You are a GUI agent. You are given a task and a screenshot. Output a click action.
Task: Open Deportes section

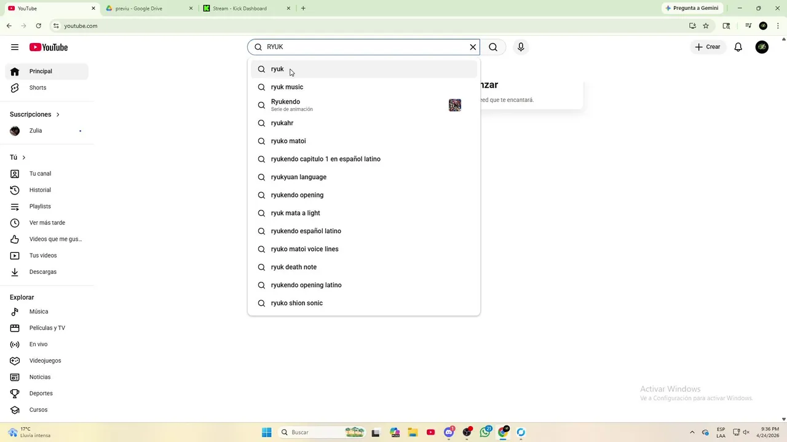[x=47, y=394]
